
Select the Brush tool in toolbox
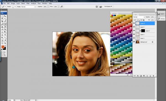(5, 24)
